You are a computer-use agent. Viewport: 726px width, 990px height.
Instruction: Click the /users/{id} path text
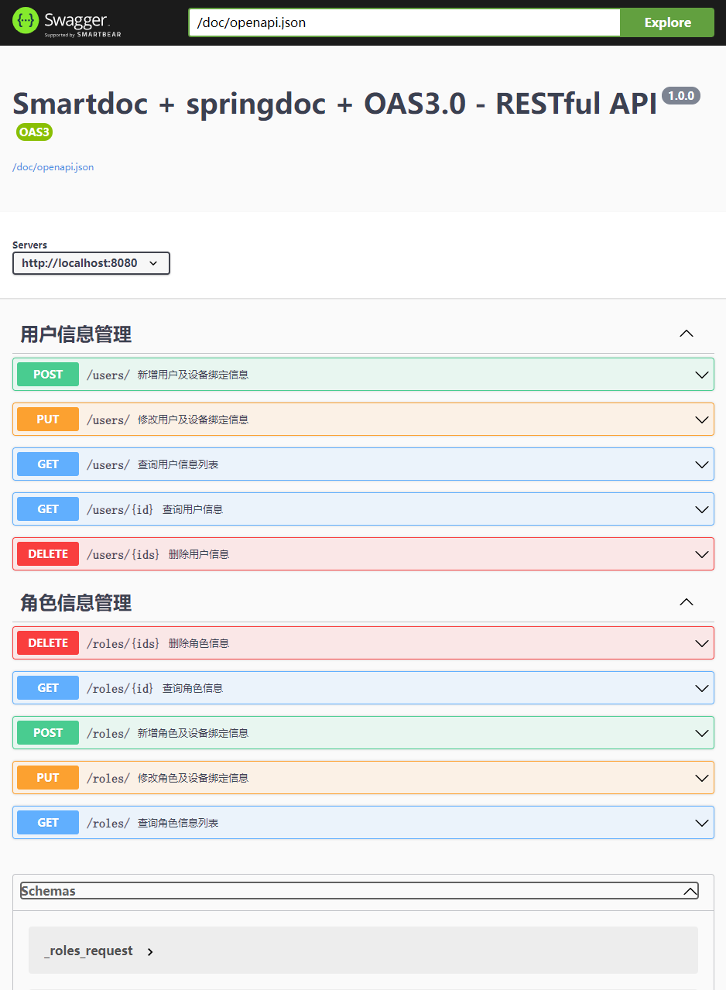pyautogui.click(x=120, y=509)
